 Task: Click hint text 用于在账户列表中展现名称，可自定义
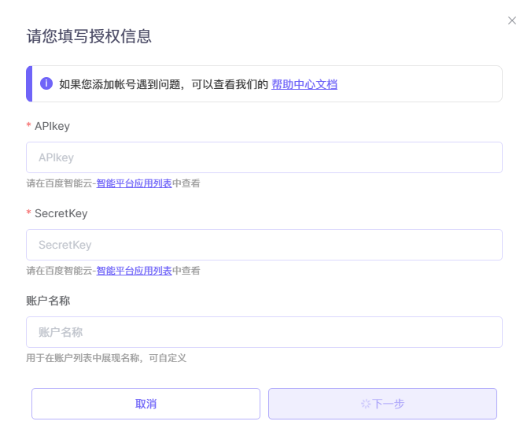(106, 358)
